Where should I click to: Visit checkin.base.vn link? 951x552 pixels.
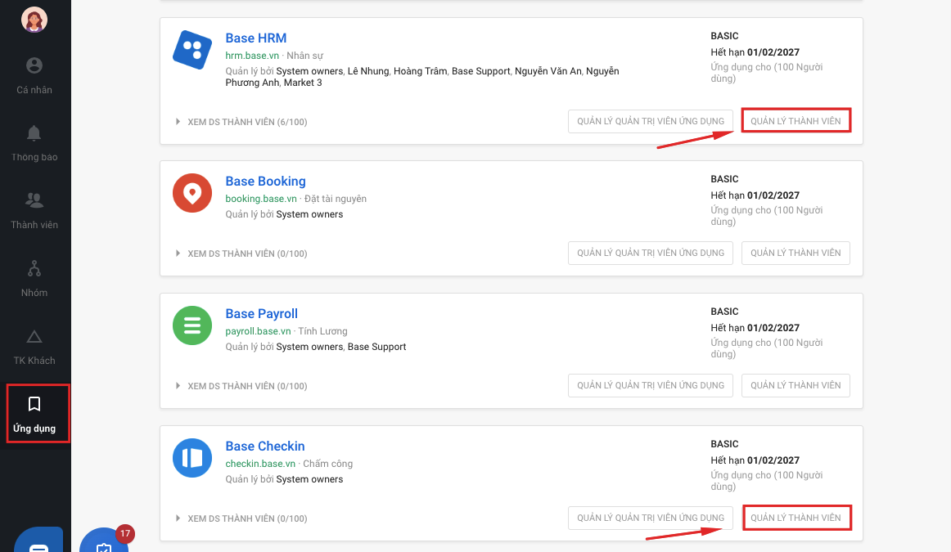click(x=260, y=464)
